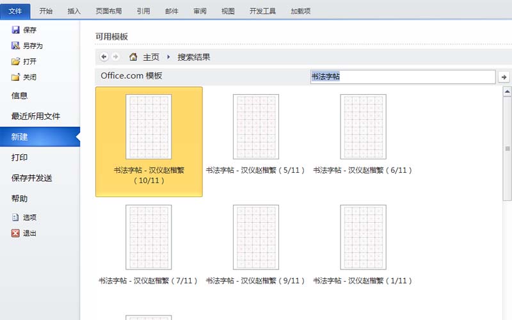Image resolution: width=512 pixels, height=320 pixels.
Task: Click the 打开 label
Action: [29, 61]
